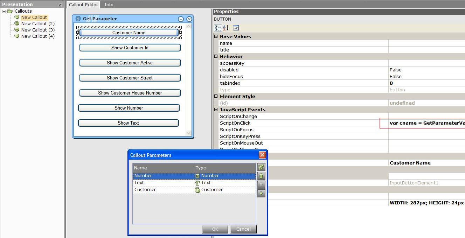Open the Callout Editor tab

click(83, 5)
